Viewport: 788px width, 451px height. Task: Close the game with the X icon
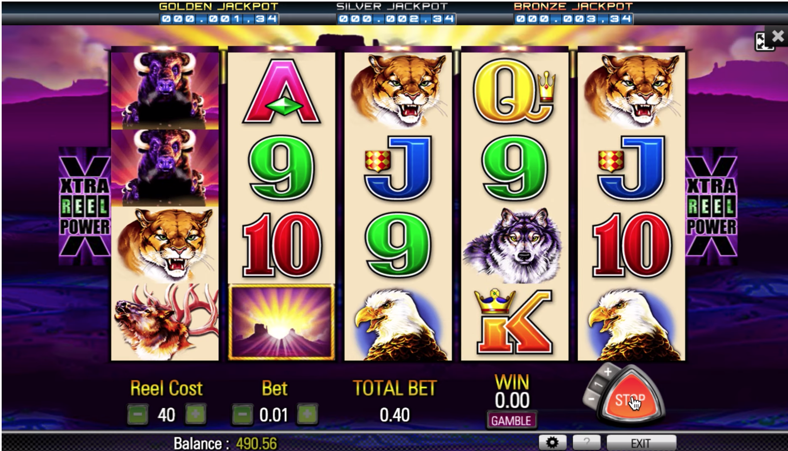777,36
